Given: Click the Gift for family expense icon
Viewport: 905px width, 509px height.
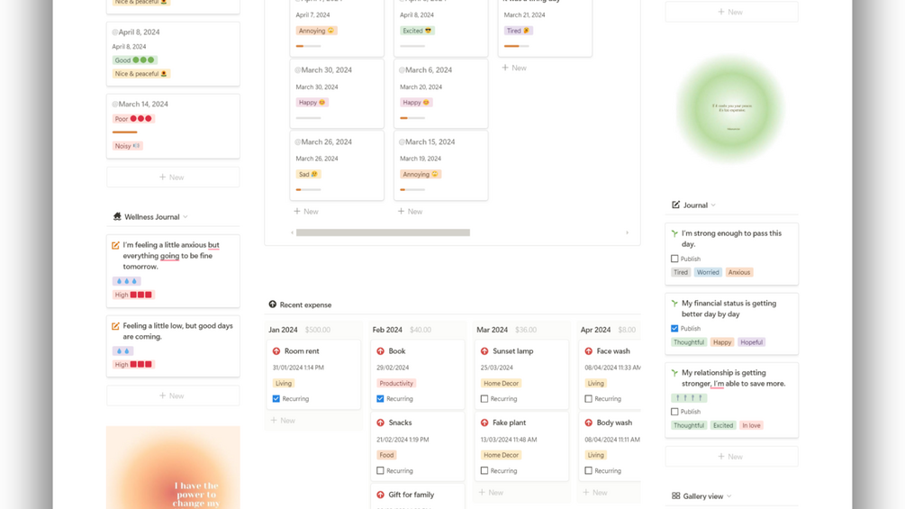Looking at the screenshot, I should coord(380,495).
